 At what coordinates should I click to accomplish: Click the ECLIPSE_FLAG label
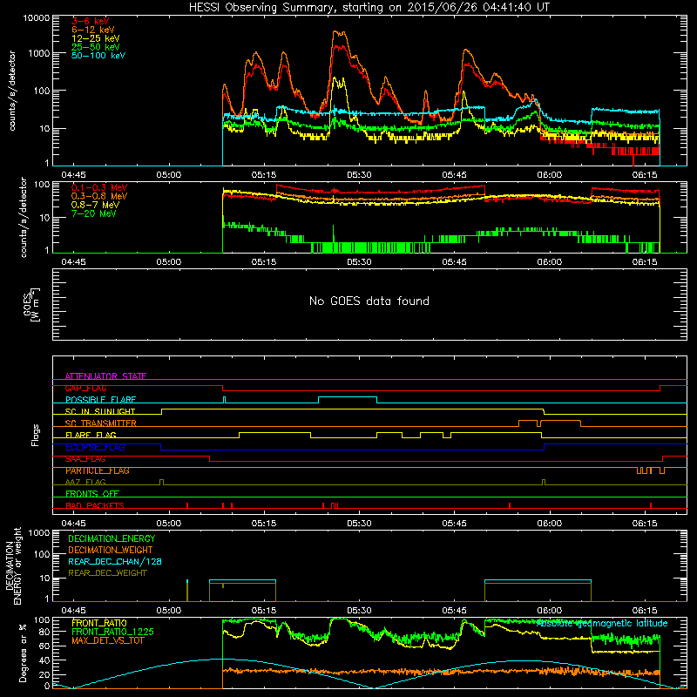pyautogui.click(x=95, y=447)
